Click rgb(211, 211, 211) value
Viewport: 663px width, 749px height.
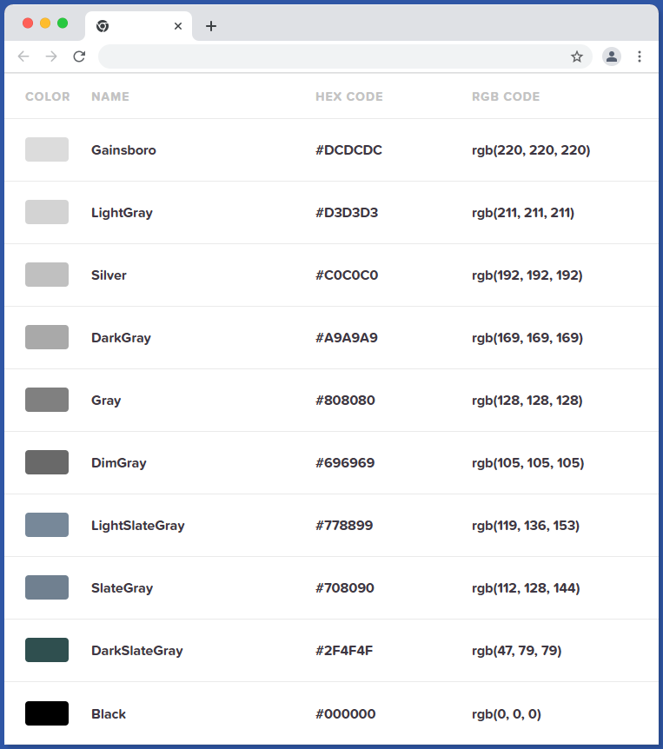tap(523, 213)
